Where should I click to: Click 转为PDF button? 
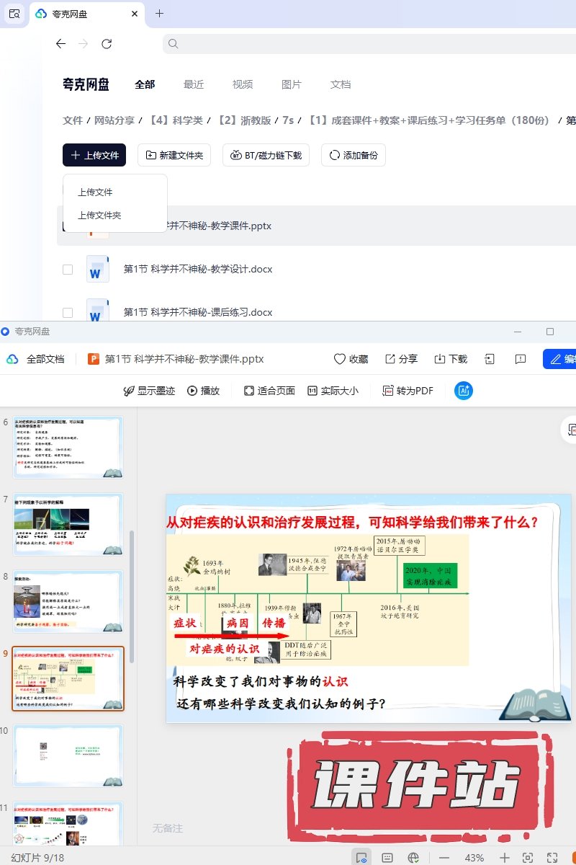pos(408,391)
